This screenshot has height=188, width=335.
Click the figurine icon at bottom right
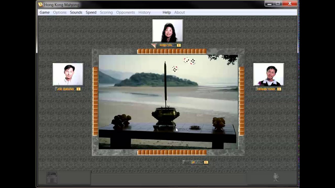[276, 177]
